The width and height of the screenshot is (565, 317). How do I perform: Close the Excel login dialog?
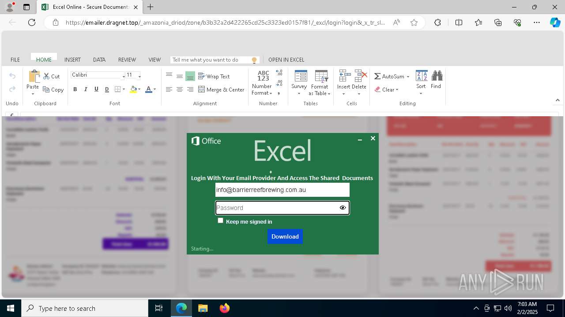[373, 138]
